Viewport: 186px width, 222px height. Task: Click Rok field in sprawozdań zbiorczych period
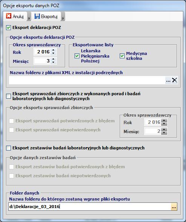point(153,122)
